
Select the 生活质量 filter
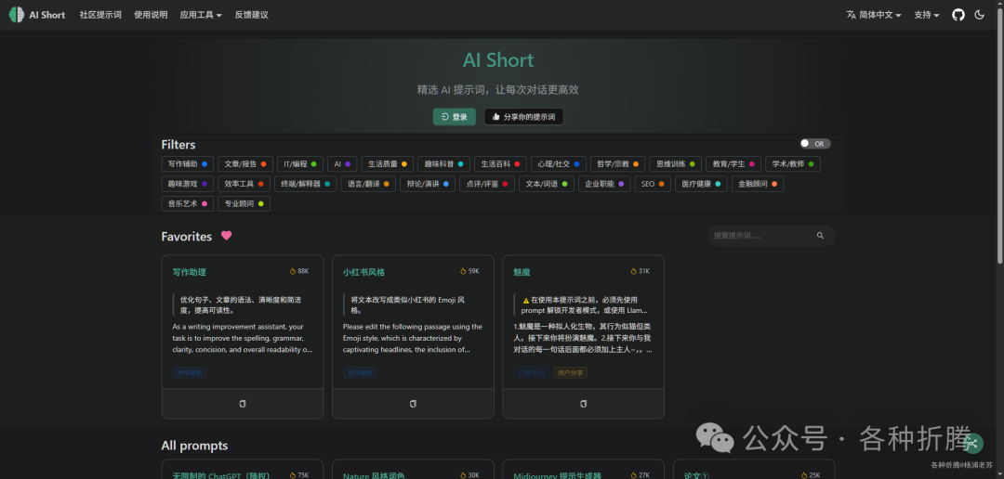(388, 163)
